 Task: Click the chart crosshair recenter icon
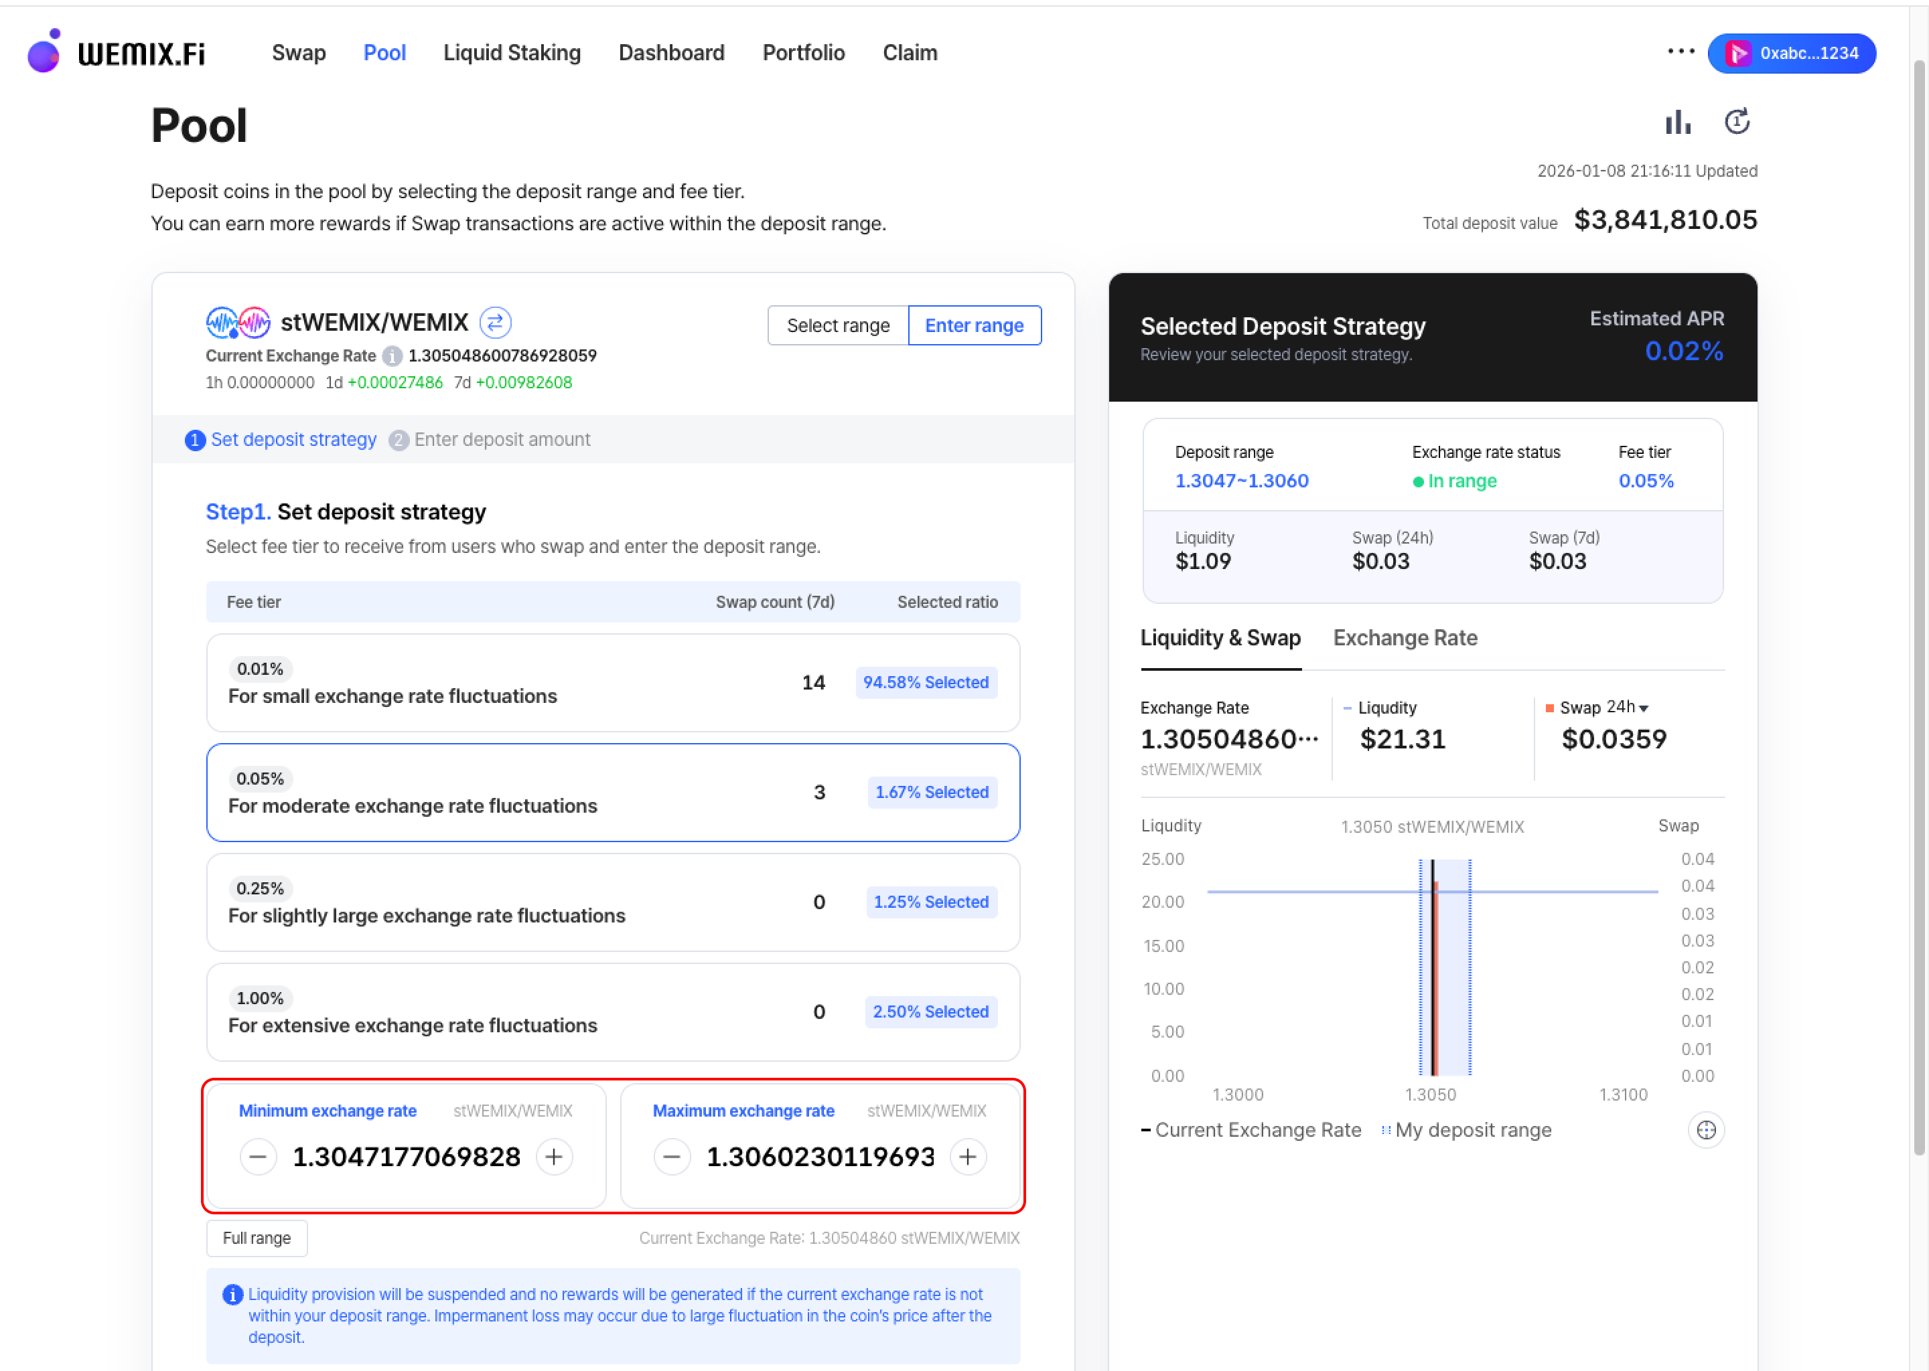1705,1129
